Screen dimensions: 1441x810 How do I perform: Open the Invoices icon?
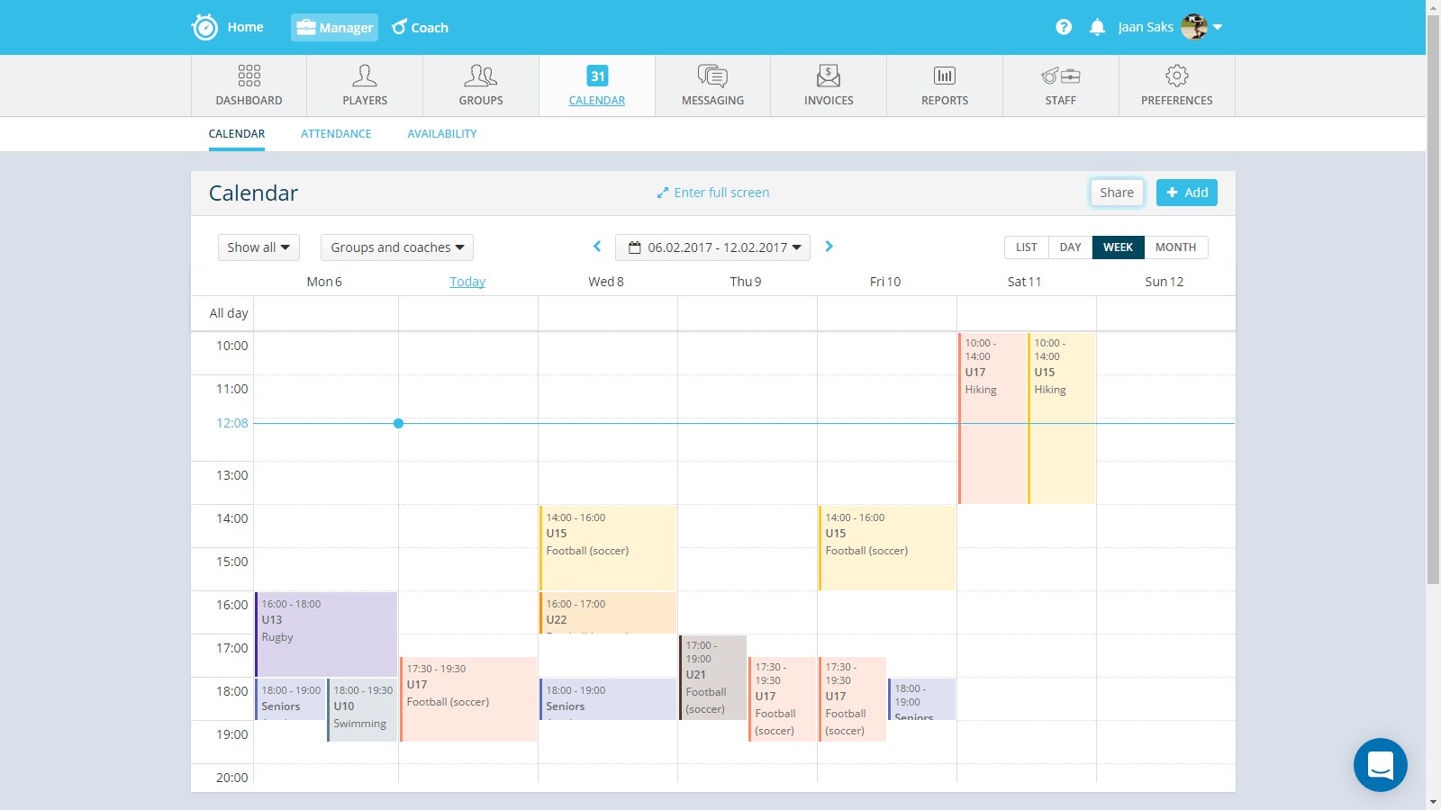tap(829, 76)
